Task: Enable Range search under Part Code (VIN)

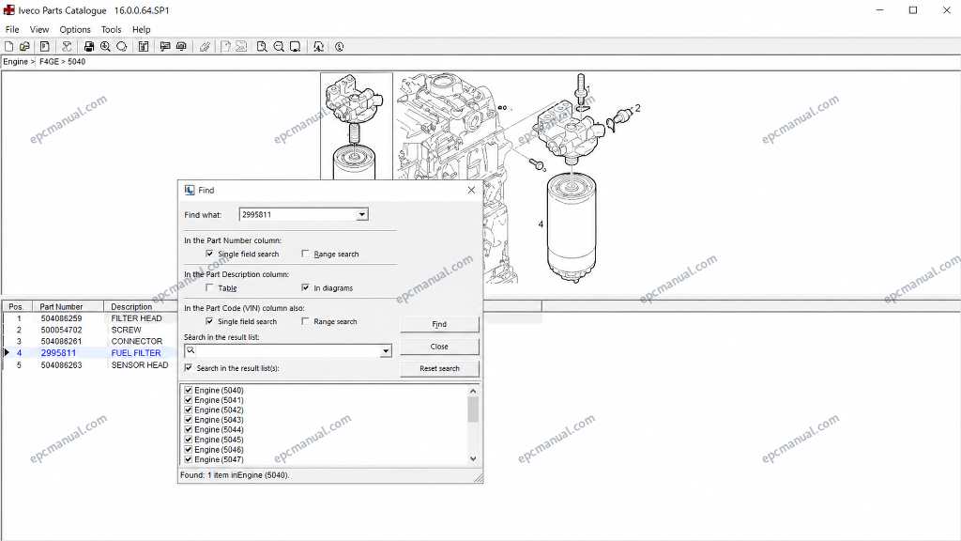Action: click(305, 321)
